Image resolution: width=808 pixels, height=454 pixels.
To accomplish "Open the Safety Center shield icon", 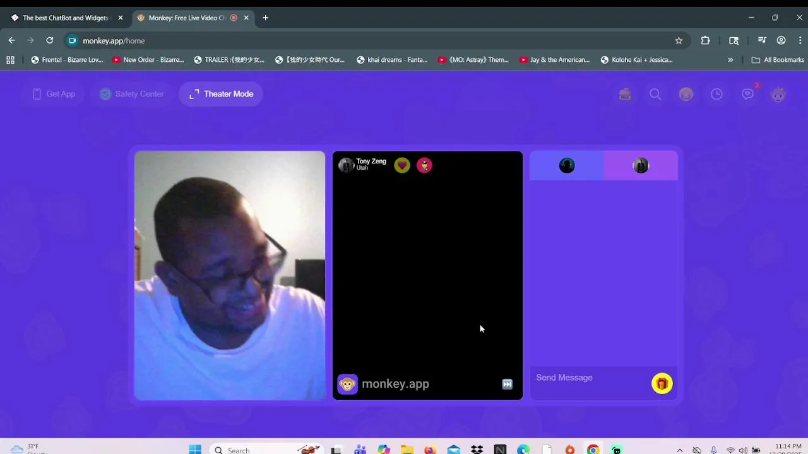I will (x=105, y=94).
